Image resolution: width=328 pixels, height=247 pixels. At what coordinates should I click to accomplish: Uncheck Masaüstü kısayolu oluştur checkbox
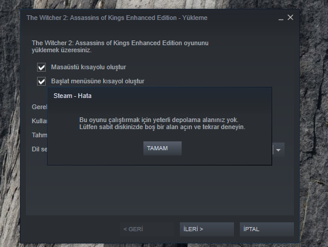click(x=41, y=67)
